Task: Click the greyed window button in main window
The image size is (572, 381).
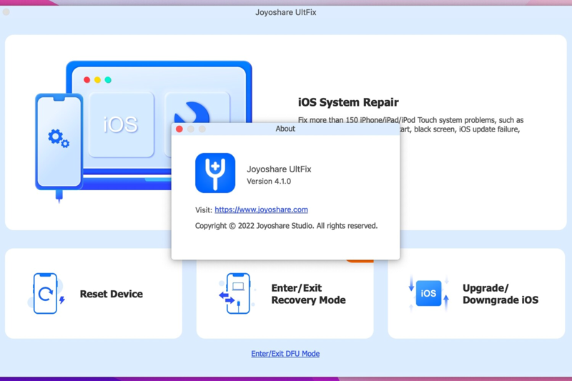Action: pyautogui.click(x=6, y=12)
